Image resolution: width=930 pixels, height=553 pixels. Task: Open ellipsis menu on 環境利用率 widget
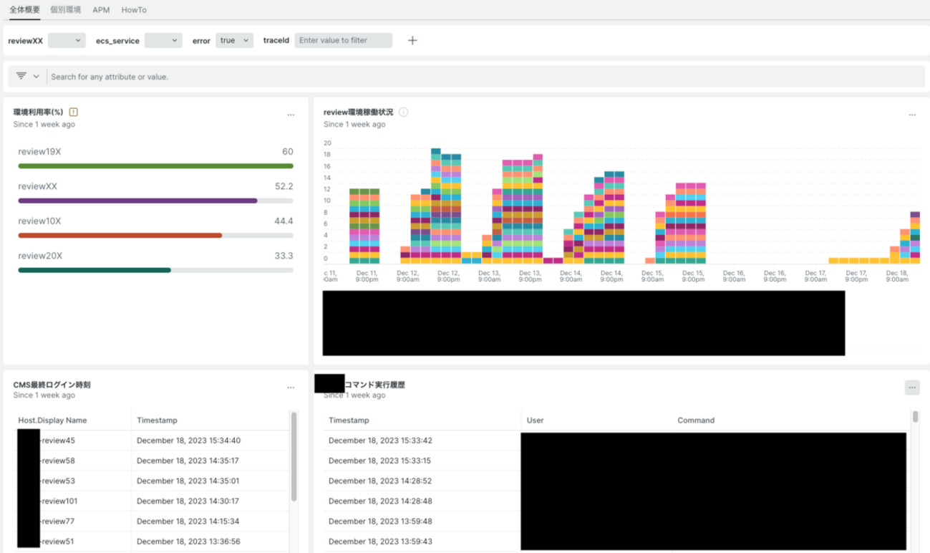click(291, 115)
